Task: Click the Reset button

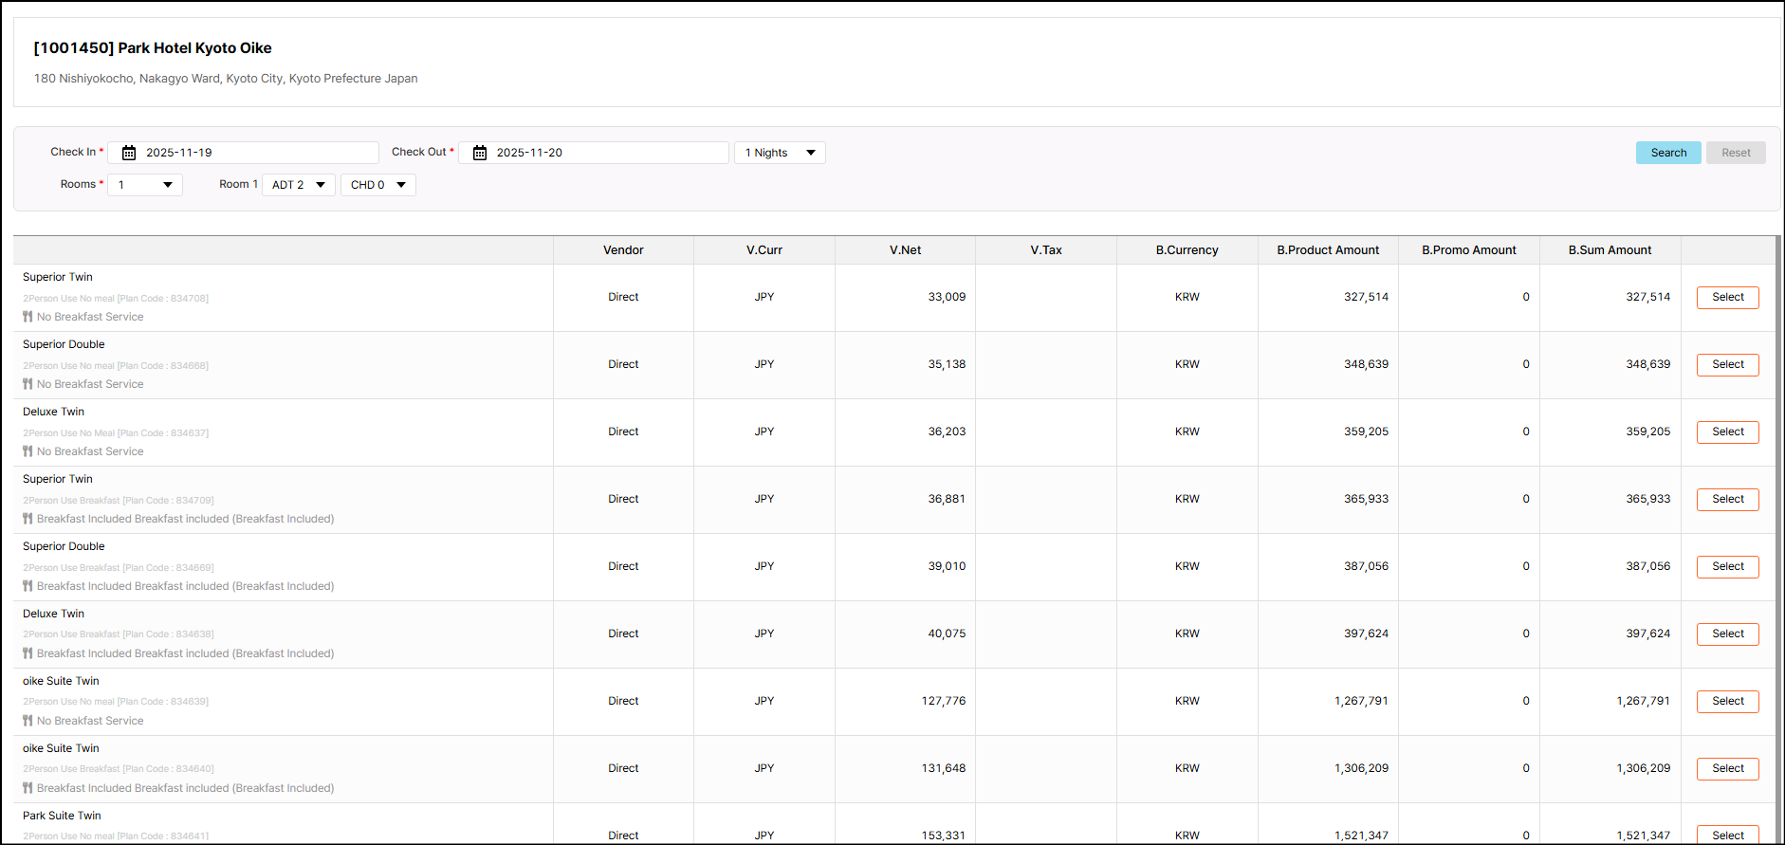Action: [1735, 153]
